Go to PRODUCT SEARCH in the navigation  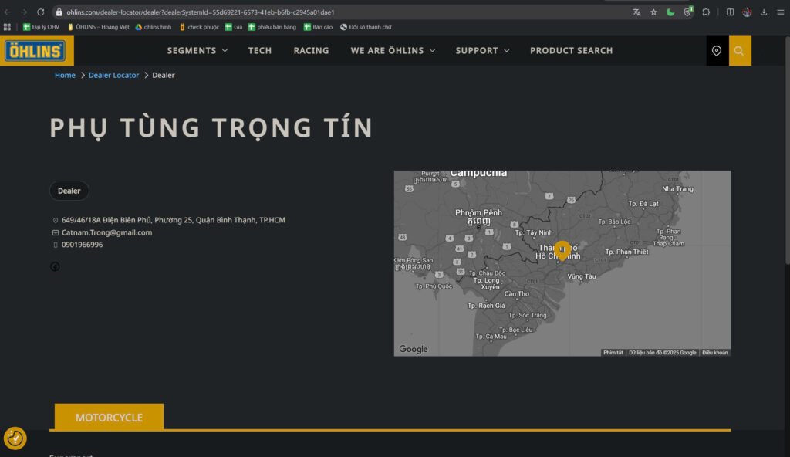point(572,50)
